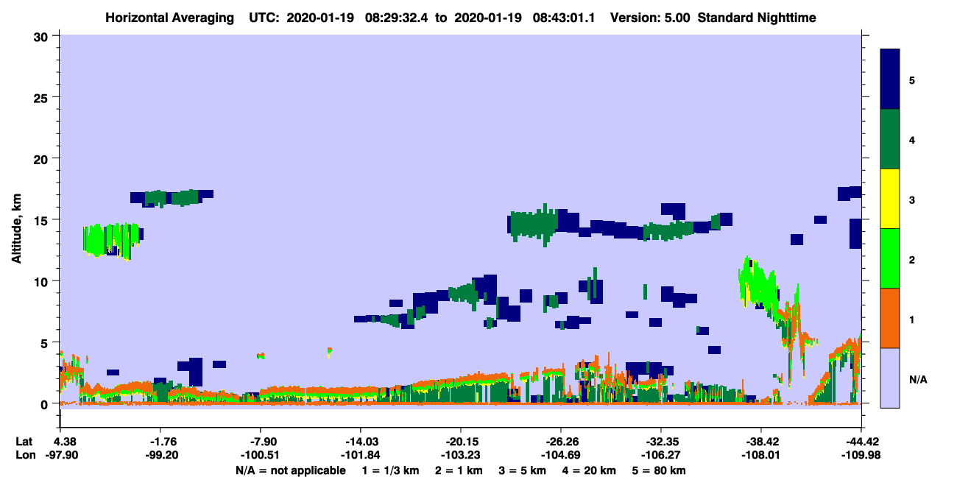Click the longitude value -99.20
Viewport: 957px width, 491px height.
tap(160, 456)
